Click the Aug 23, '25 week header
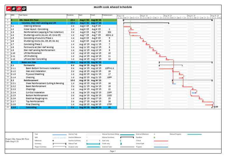226x158 pixels. [x=191, y=16]
